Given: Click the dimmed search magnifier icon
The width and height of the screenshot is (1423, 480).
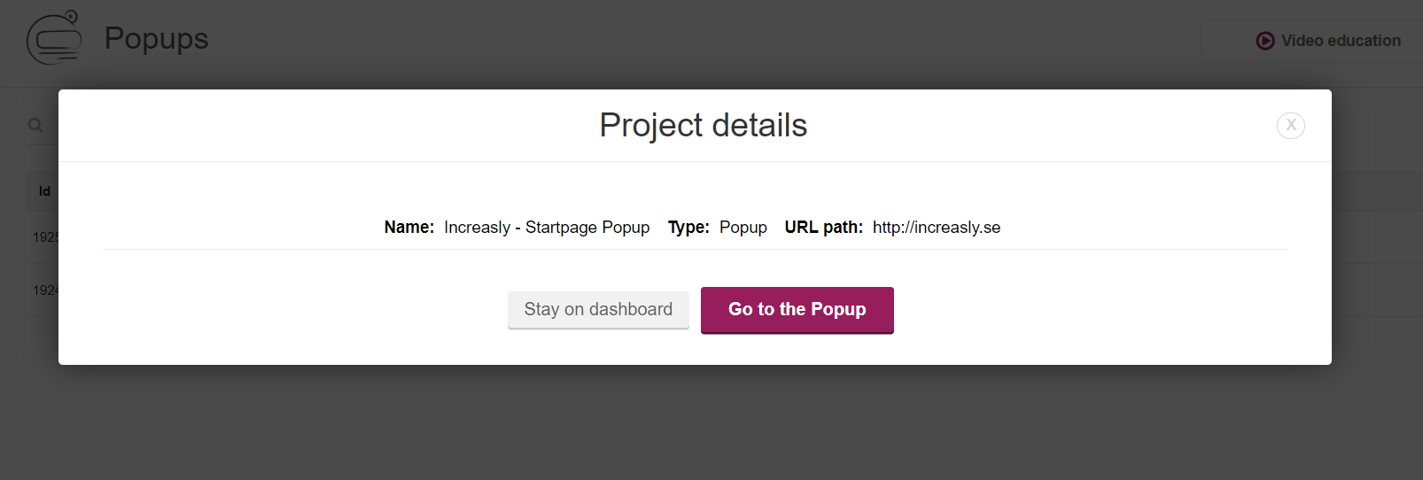Looking at the screenshot, I should click(x=35, y=125).
